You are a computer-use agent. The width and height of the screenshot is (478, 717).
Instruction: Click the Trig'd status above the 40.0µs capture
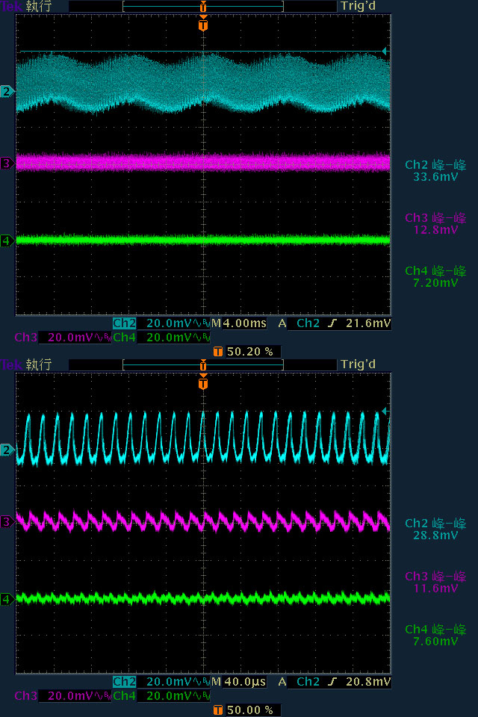click(358, 364)
